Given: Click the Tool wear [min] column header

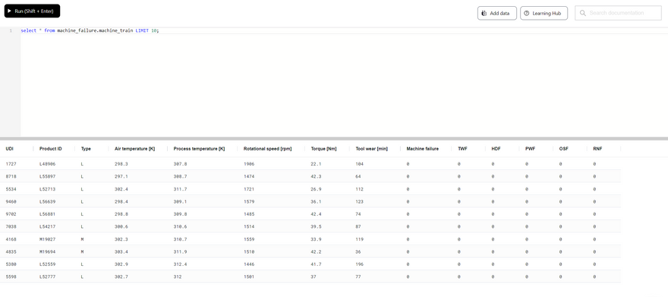Looking at the screenshot, I should [371, 149].
